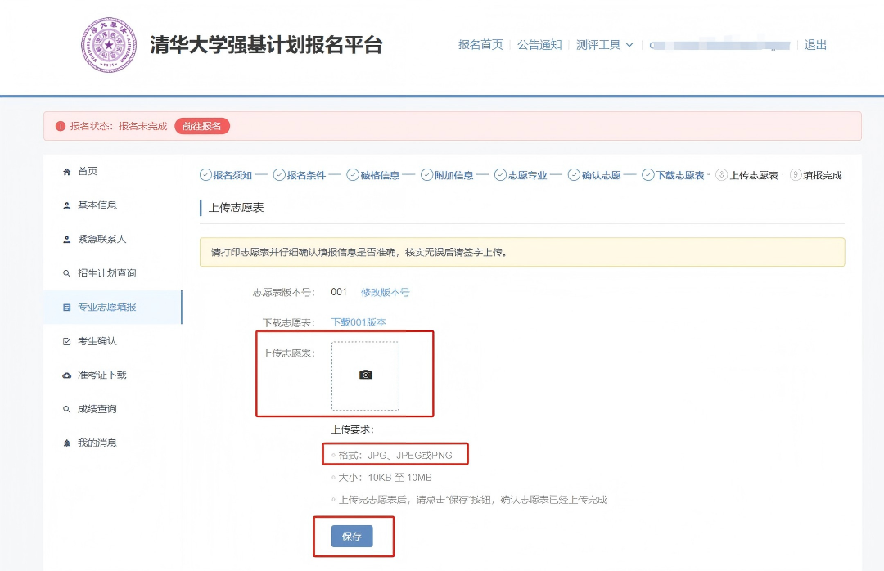Click the 保存 button to save
Image resolution: width=884 pixels, height=571 pixels.
(x=352, y=537)
